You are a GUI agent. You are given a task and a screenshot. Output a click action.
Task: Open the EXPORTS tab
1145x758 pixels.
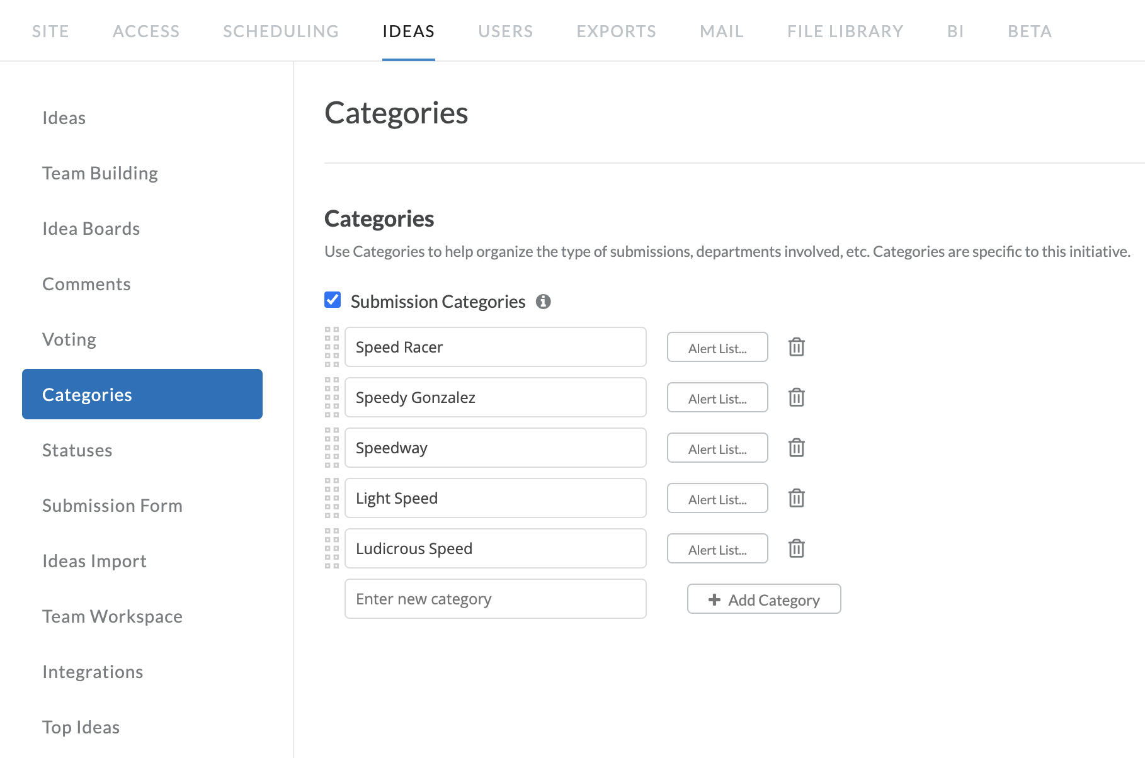pos(617,31)
